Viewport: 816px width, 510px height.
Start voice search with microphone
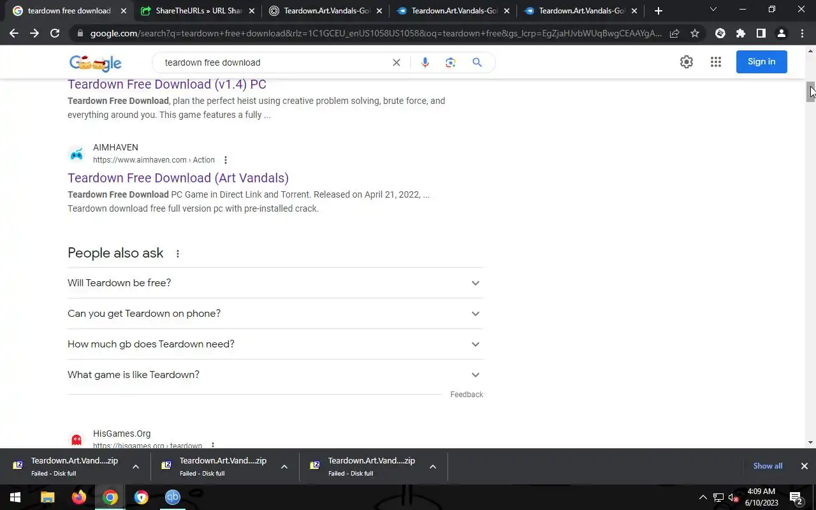(x=425, y=62)
